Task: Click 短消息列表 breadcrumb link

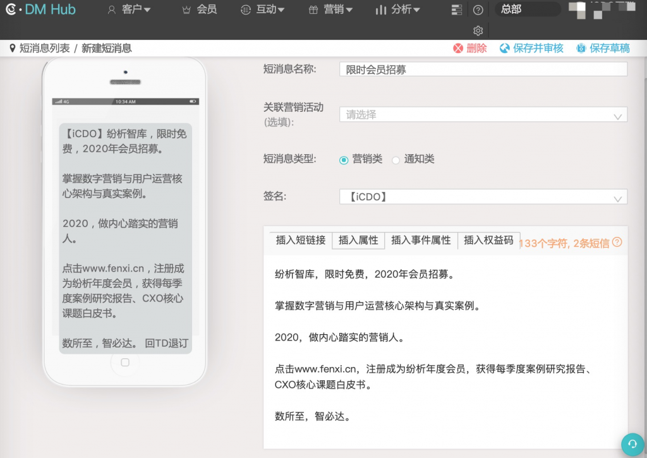Action: 44,48
